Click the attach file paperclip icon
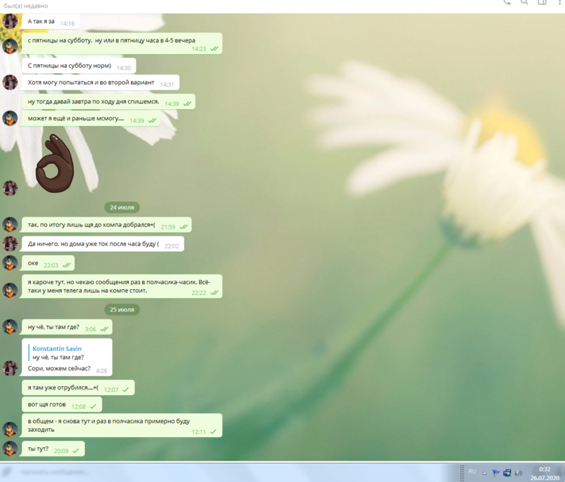 tap(10, 472)
